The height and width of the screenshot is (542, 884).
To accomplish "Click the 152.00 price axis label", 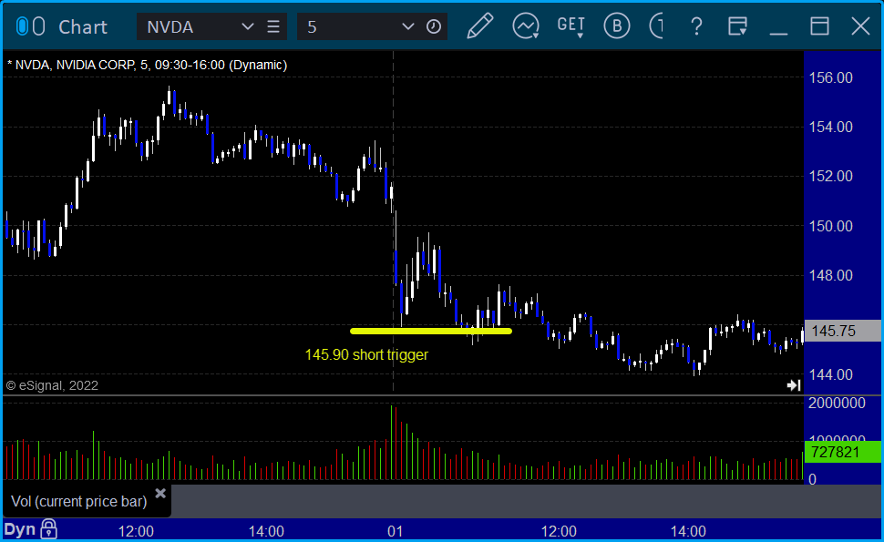I will [x=830, y=177].
